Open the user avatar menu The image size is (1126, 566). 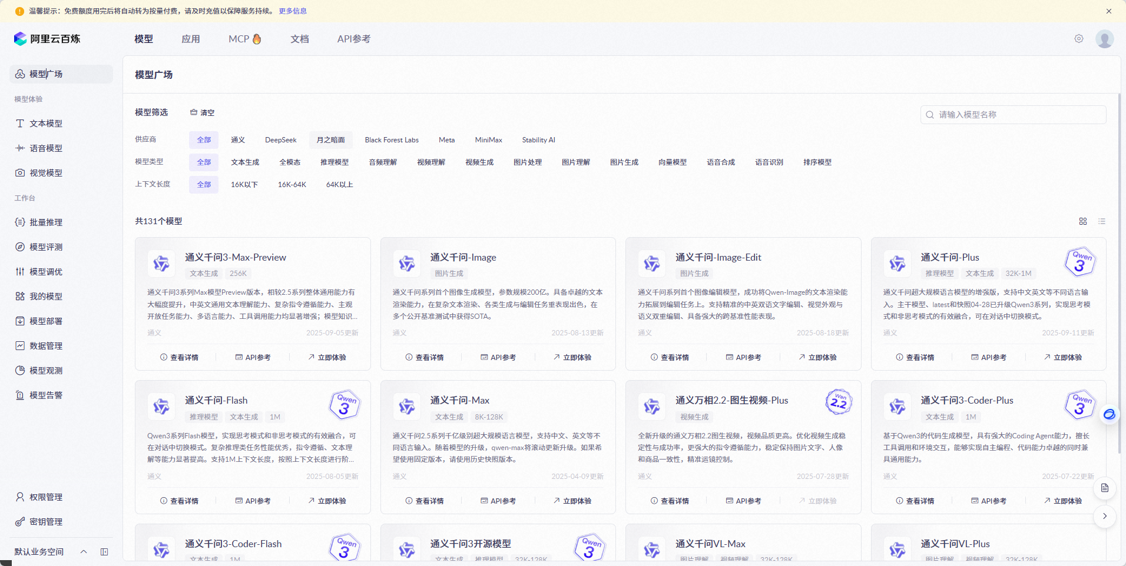pyautogui.click(x=1104, y=39)
